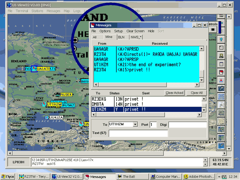This screenshot has height=180, width=240.
Task: Switch to the BLN tab
Action: 123,37
